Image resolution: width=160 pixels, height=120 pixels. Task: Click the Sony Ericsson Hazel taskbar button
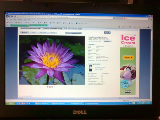[x=92, y=103]
